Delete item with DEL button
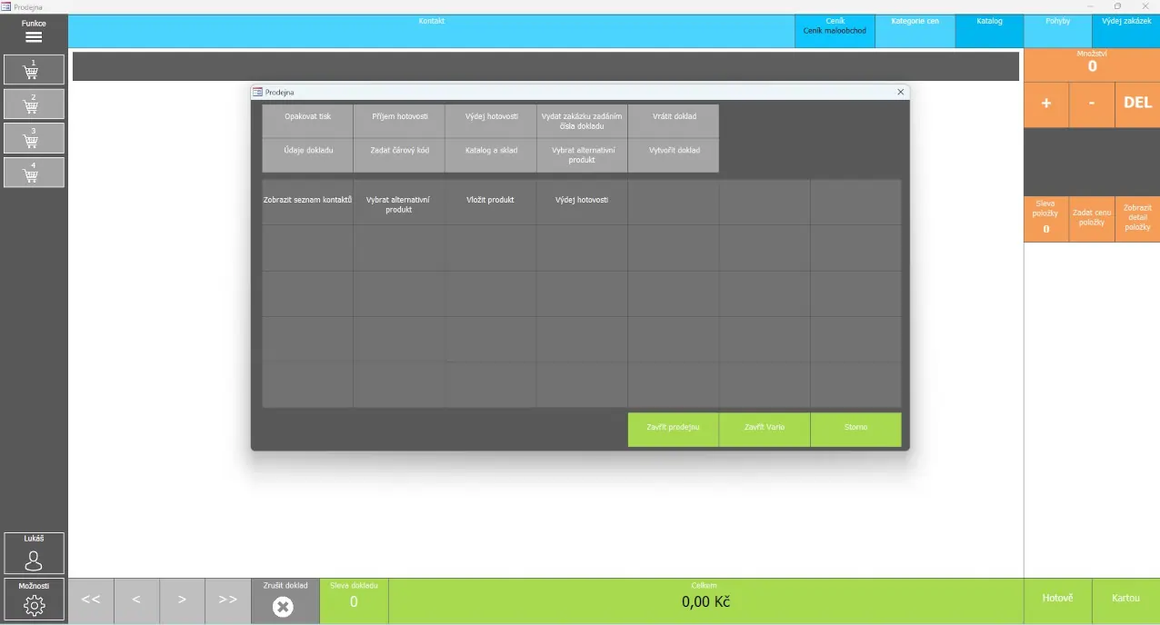The height and width of the screenshot is (625, 1160). pos(1137,104)
